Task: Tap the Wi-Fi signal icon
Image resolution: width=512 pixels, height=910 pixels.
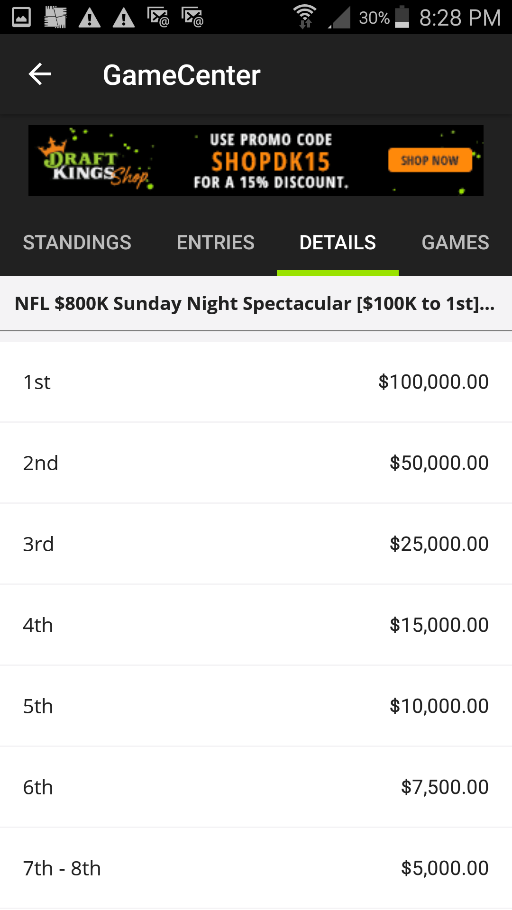Action: pos(304,17)
